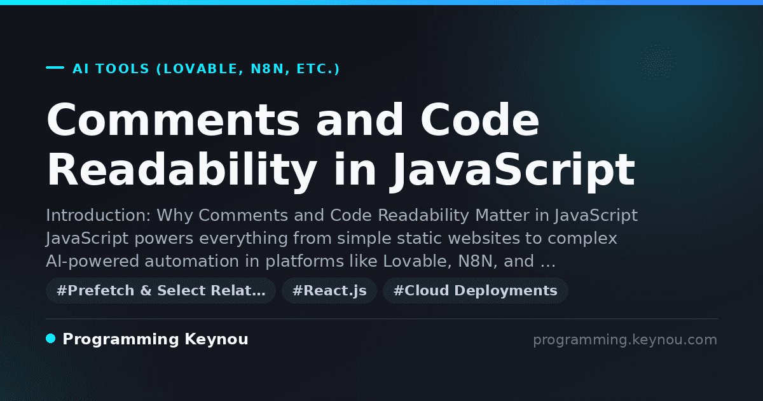763x401 pixels.
Task: Click the AI Tools (Lovable, N8N, etc.) category label
Action: tap(206, 69)
